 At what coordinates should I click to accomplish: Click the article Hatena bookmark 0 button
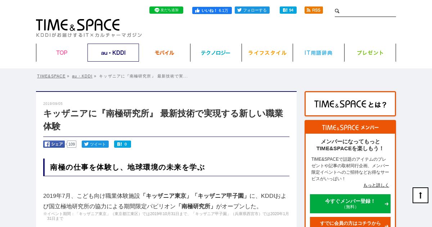coord(122,144)
